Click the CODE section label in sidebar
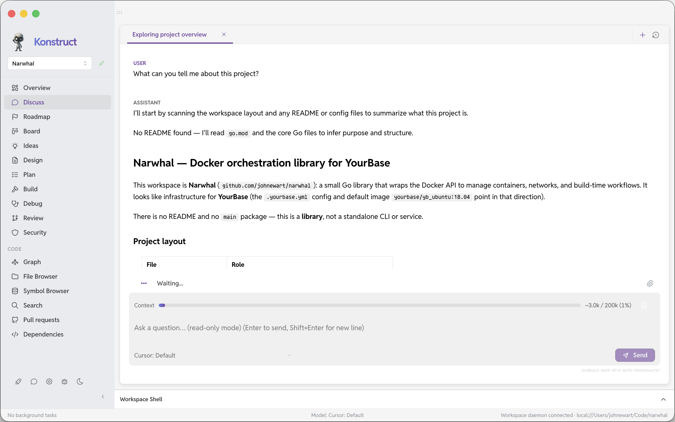This screenshot has width=675, height=422. click(14, 249)
